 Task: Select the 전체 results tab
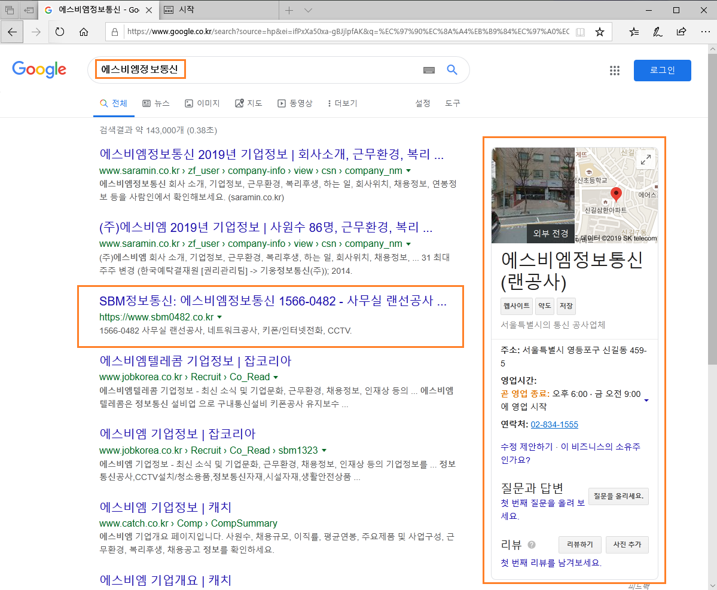[x=114, y=104]
